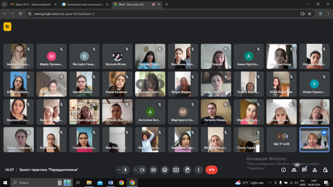
Task: Show the participants list panel
Action: coord(294,170)
